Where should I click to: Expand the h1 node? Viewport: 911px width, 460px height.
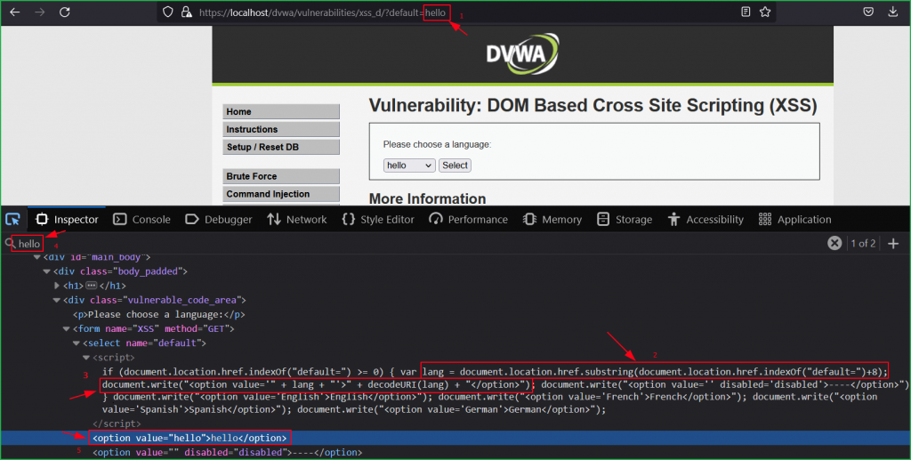(x=57, y=286)
